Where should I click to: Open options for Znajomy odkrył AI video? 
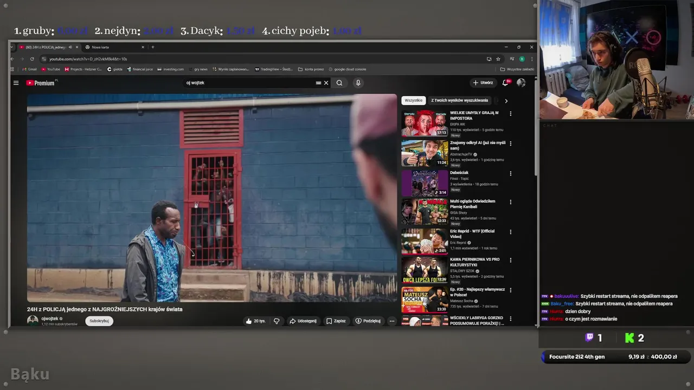[510, 144]
